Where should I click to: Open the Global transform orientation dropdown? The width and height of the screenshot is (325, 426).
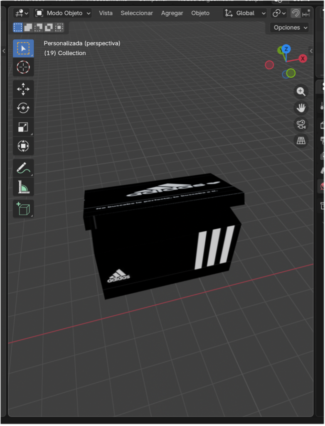click(x=245, y=13)
